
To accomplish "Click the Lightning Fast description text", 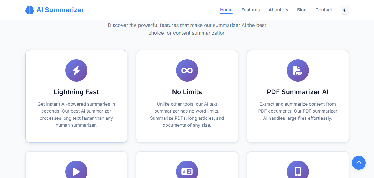I will click(x=76, y=115).
